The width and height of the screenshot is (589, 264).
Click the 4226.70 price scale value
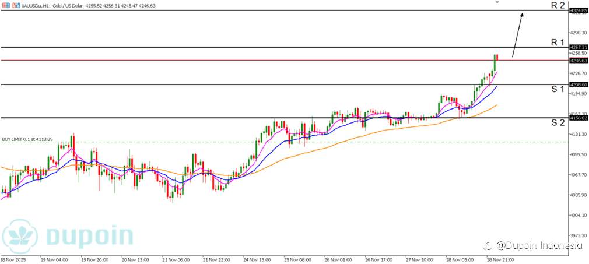click(579, 73)
